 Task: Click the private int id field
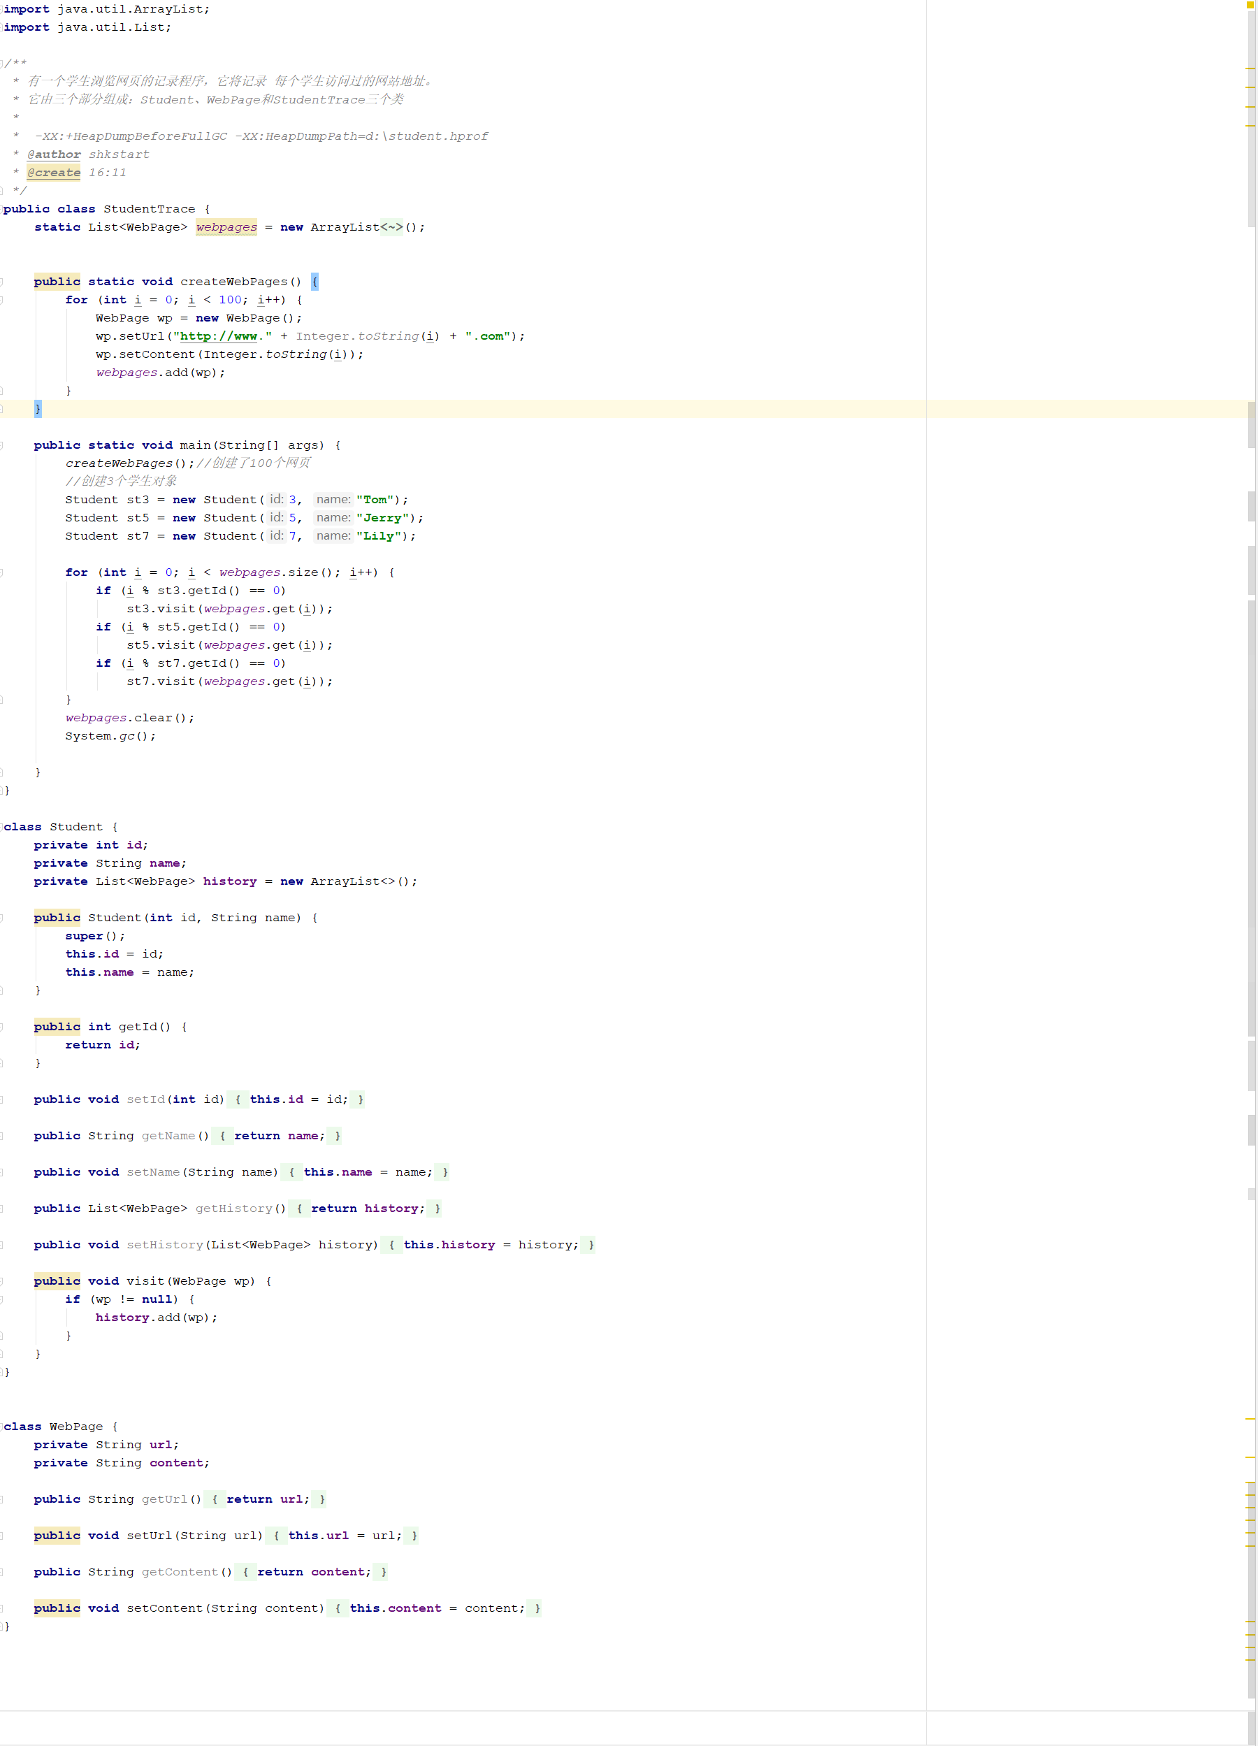91,844
